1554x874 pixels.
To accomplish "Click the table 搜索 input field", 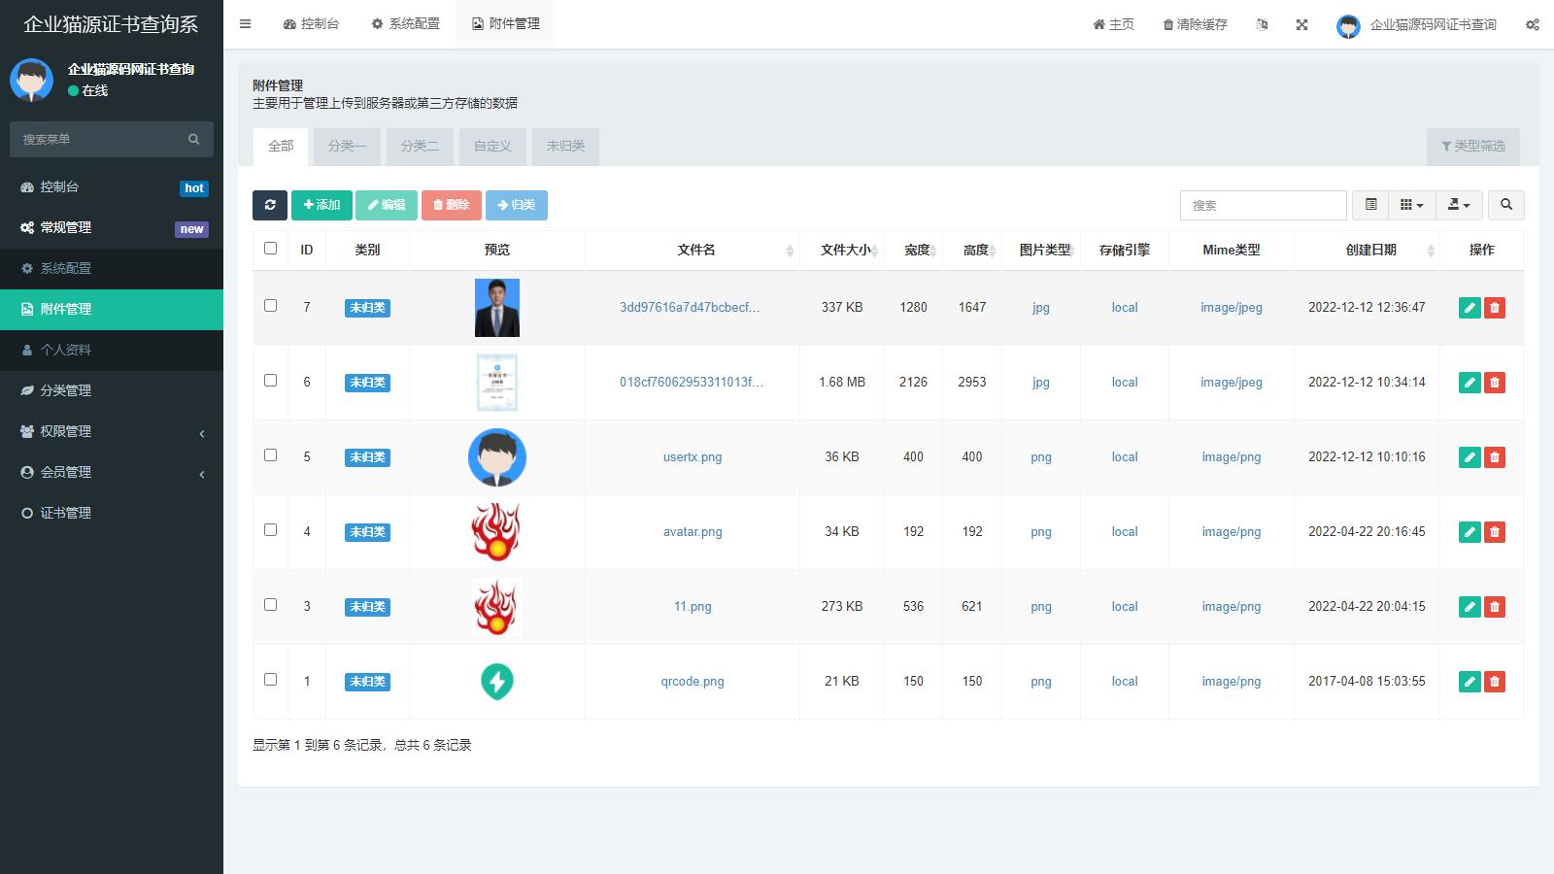I will point(1263,205).
